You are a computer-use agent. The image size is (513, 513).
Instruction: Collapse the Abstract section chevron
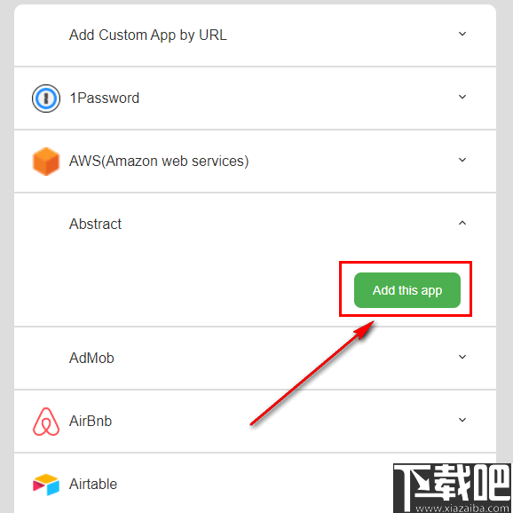point(462,223)
